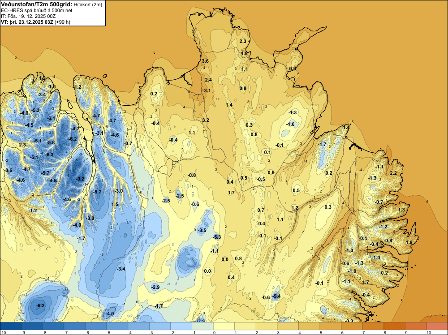
Task: Select the 3.6 coastal temperature label
Action: 205,61
